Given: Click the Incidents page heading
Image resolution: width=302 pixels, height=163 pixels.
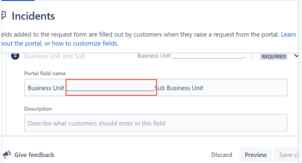Looking at the screenshot, I should point(33,16).
